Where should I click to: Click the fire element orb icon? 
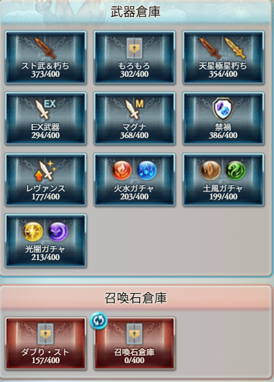pos(122,170)
